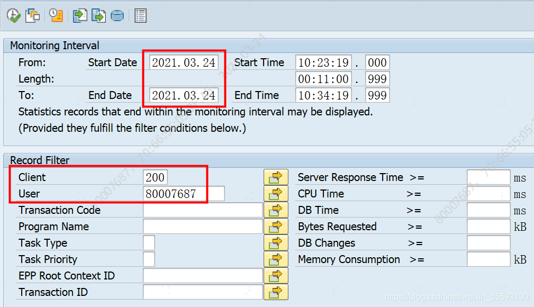Screen dimensions: 534x307
Task: Click the Bytes Requested threshold field
Action: (x=488, y=227)
